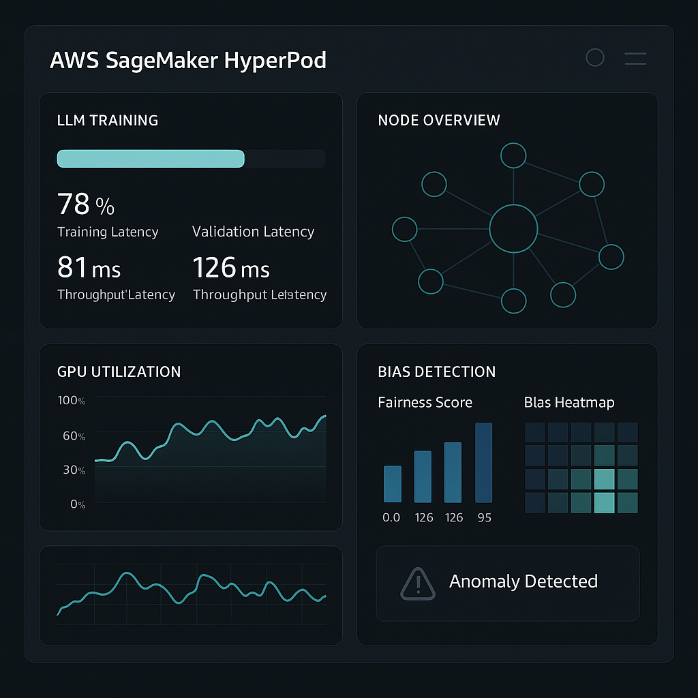Image resolution: width=698 pixels, height=698 pixels.
Task: Click the warning triangle icon
Action: (418, 583)
